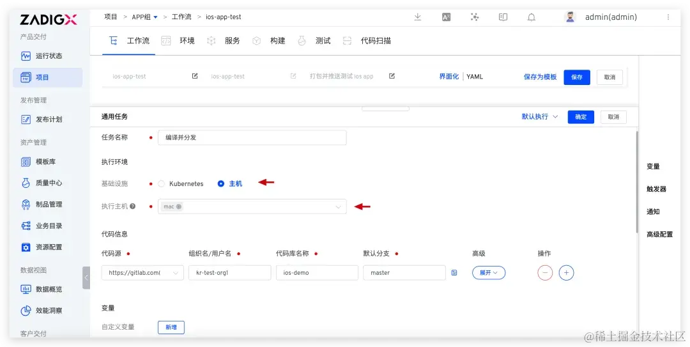Click the ZadigX logo
The width and height of the screenshot is (690, 347).
pos(49,19)
